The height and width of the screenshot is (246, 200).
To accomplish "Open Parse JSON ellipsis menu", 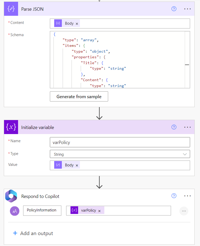I will (187, 9).
